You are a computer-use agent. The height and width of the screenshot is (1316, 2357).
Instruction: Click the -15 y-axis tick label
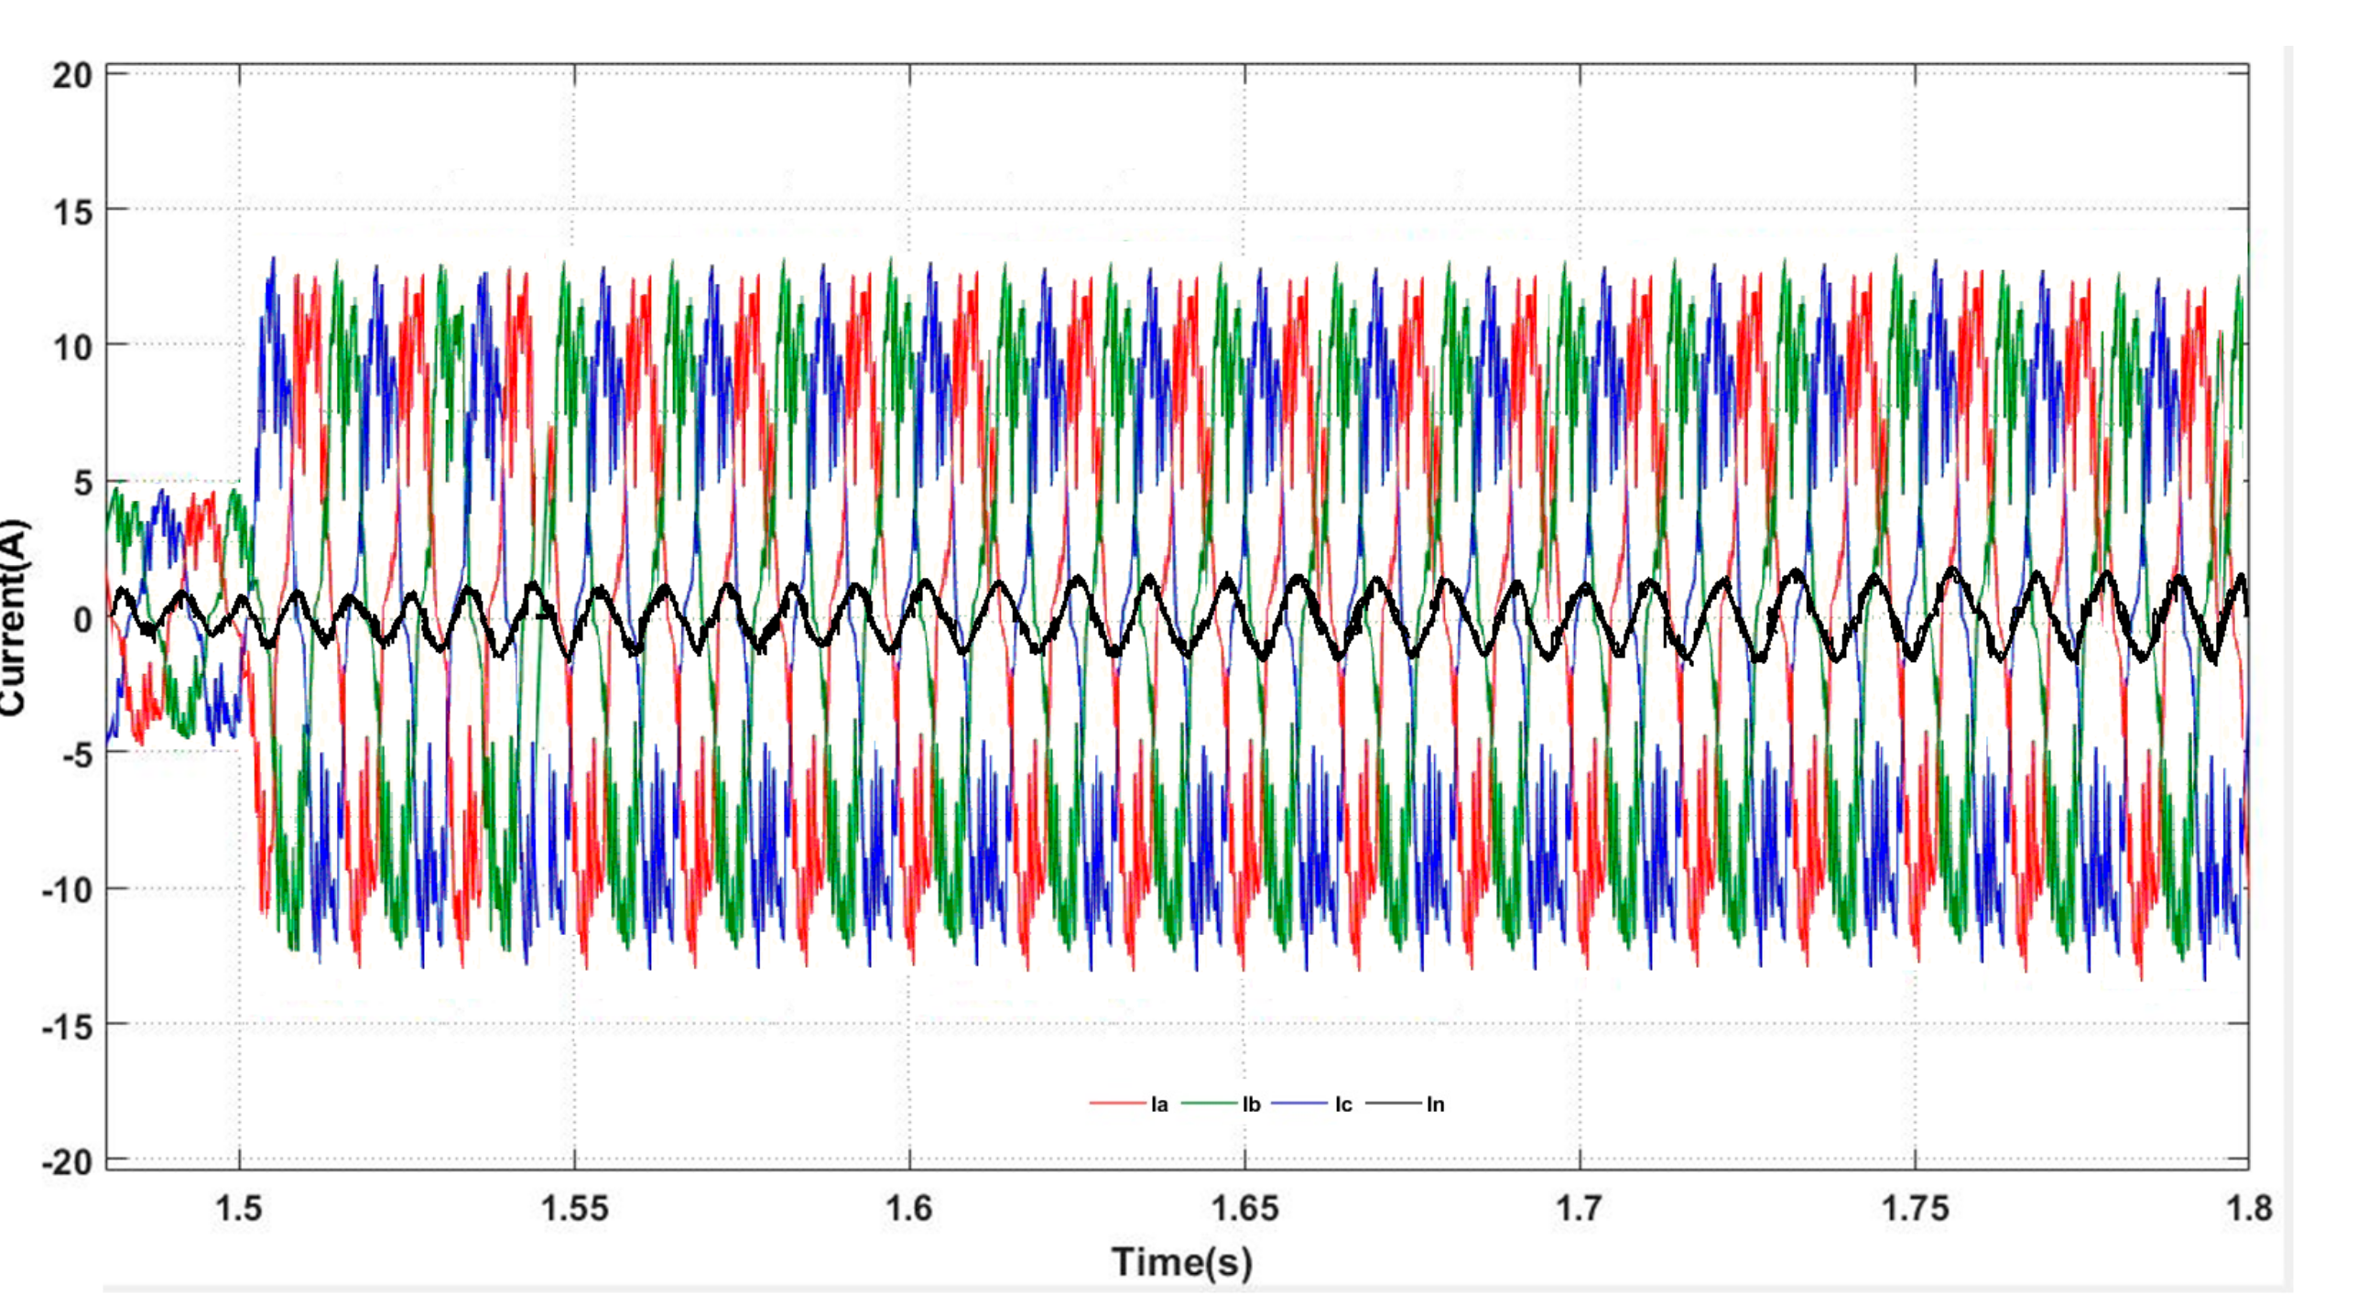click(66, 1028)
